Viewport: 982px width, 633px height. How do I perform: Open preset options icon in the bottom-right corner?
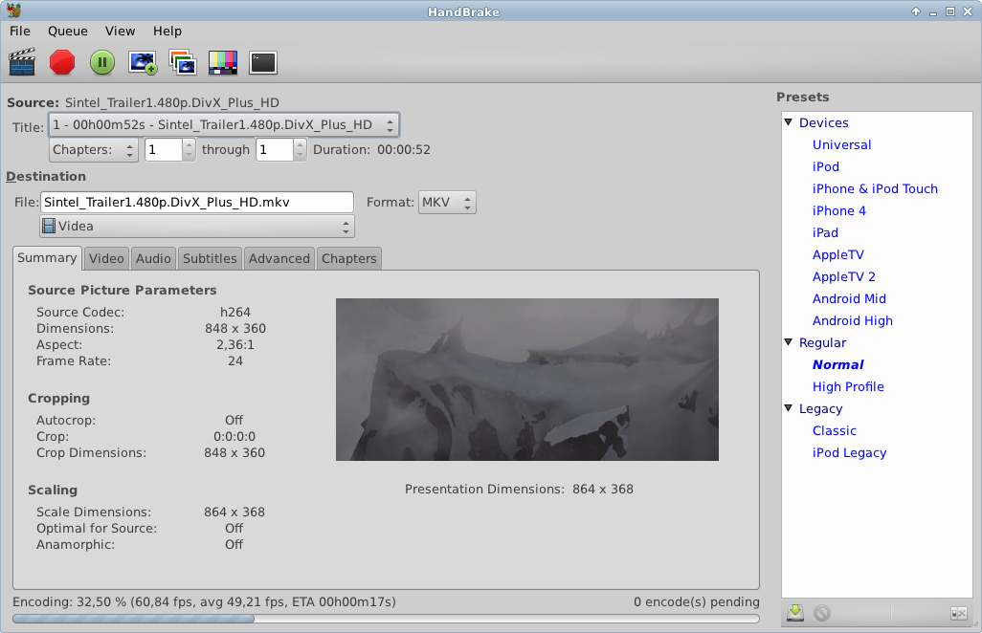tap(959, 613)
